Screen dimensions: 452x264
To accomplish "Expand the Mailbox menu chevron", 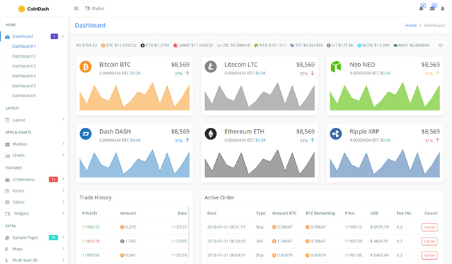I will [63, 144].
